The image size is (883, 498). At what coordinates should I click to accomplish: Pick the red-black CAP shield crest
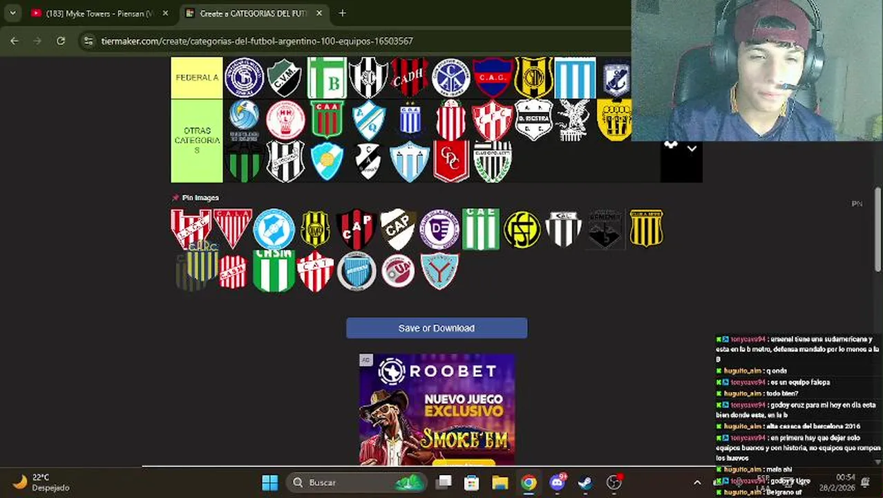356,229
